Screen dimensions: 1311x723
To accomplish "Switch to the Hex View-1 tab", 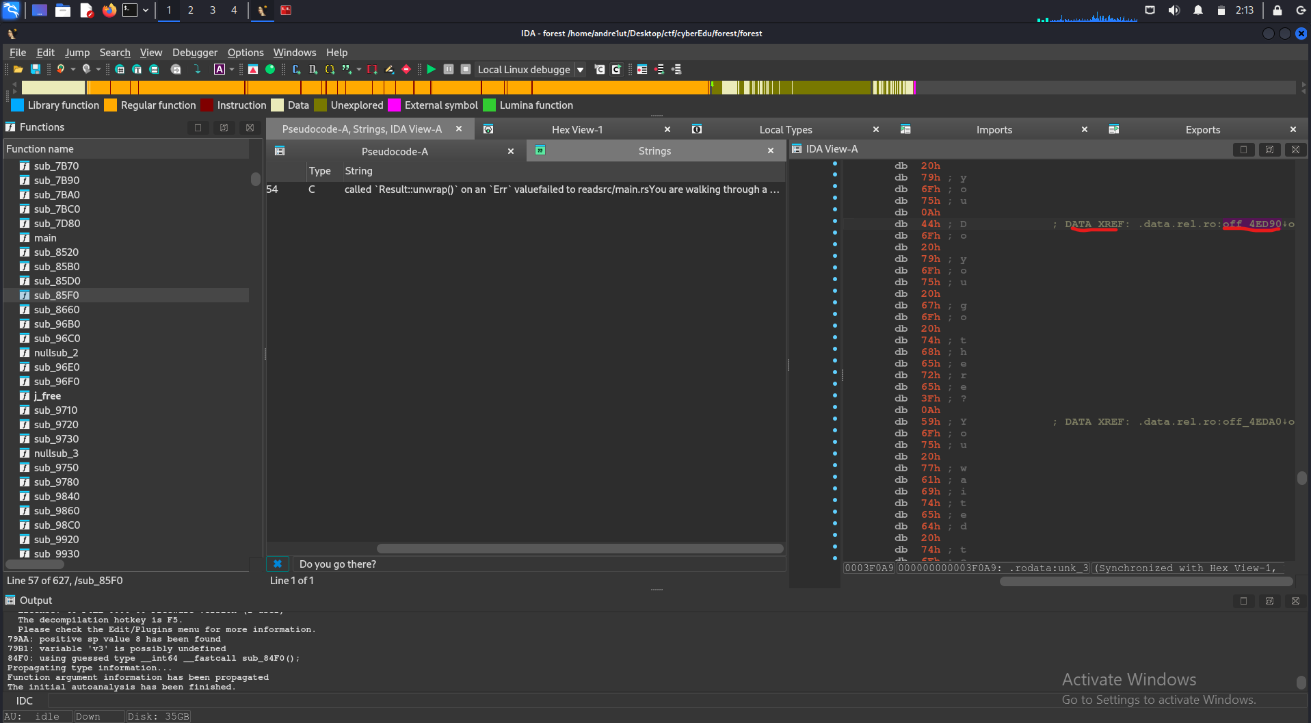I will (577, 129).
